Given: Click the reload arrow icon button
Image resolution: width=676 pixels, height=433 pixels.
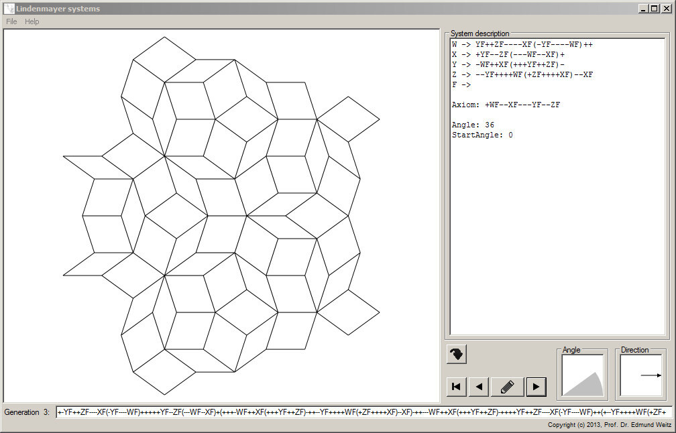Looking at the screenshot, I should [x=457, y=354].
